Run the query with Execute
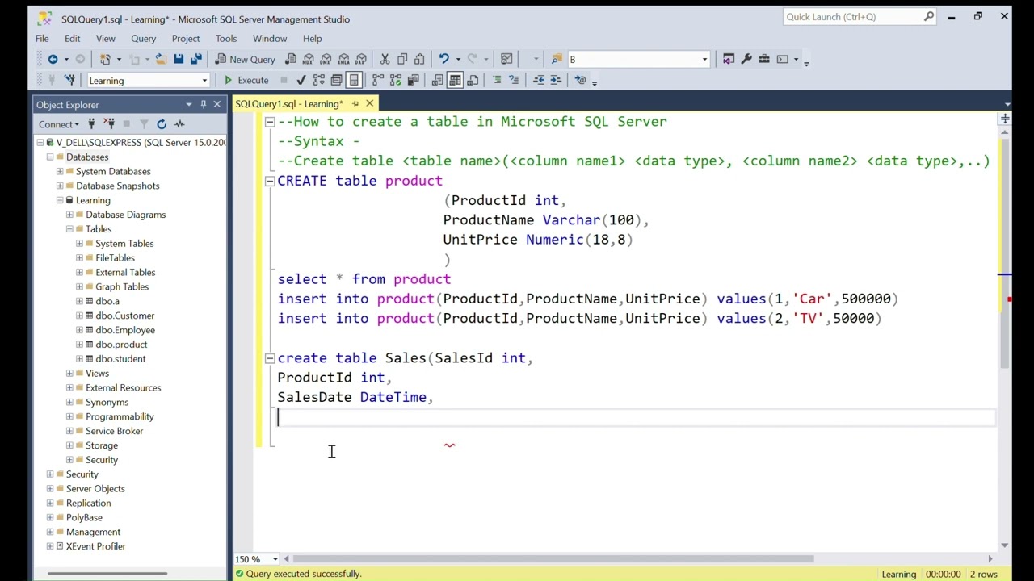This screenshot has height=581, width=1034. pos(246,80)
